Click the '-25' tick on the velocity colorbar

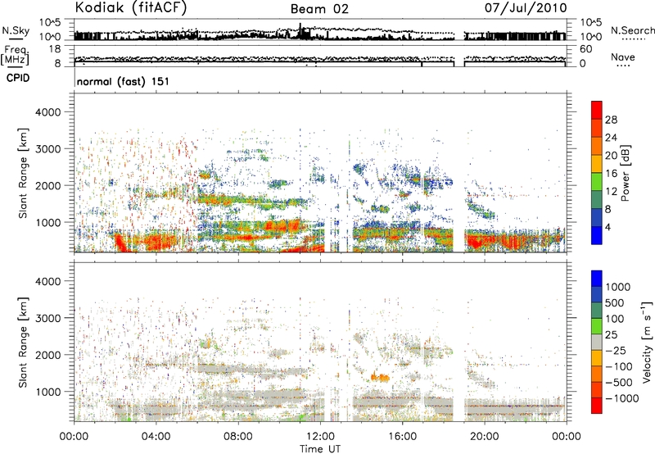tap(616, 350)
